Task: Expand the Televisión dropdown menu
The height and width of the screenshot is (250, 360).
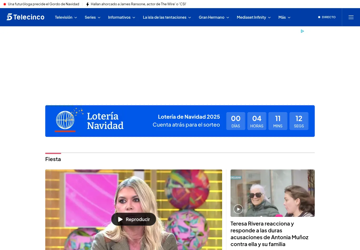Action: pyautogui.click(x=66, y=17)
